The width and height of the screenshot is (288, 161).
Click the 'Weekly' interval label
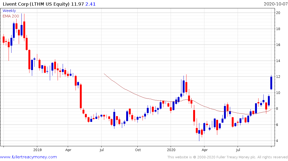[9, 11]
